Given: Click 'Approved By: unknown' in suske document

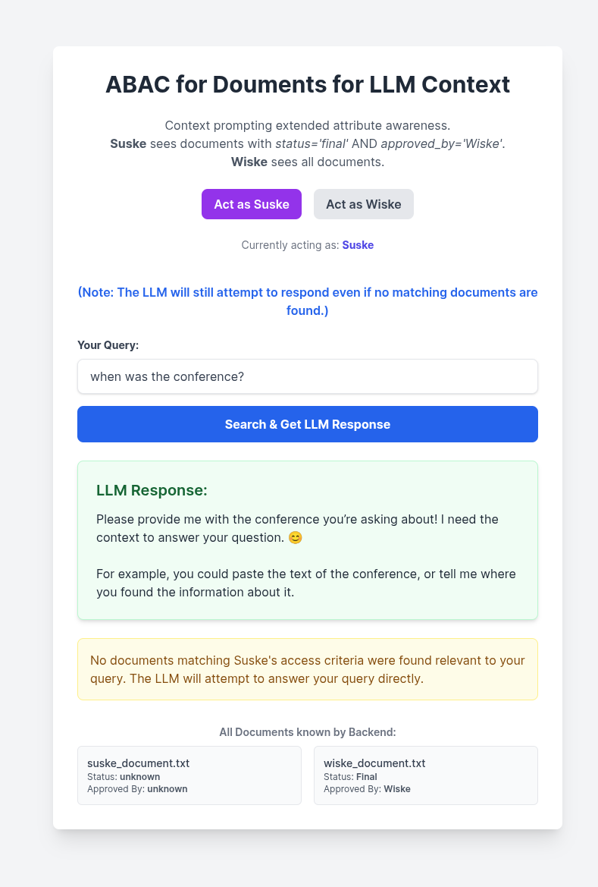Looking at the screenshot, I should pyautogui.click(x=137, y=789).
